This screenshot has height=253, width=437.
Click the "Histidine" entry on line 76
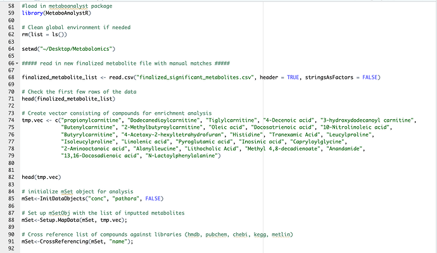coord(246,134)
